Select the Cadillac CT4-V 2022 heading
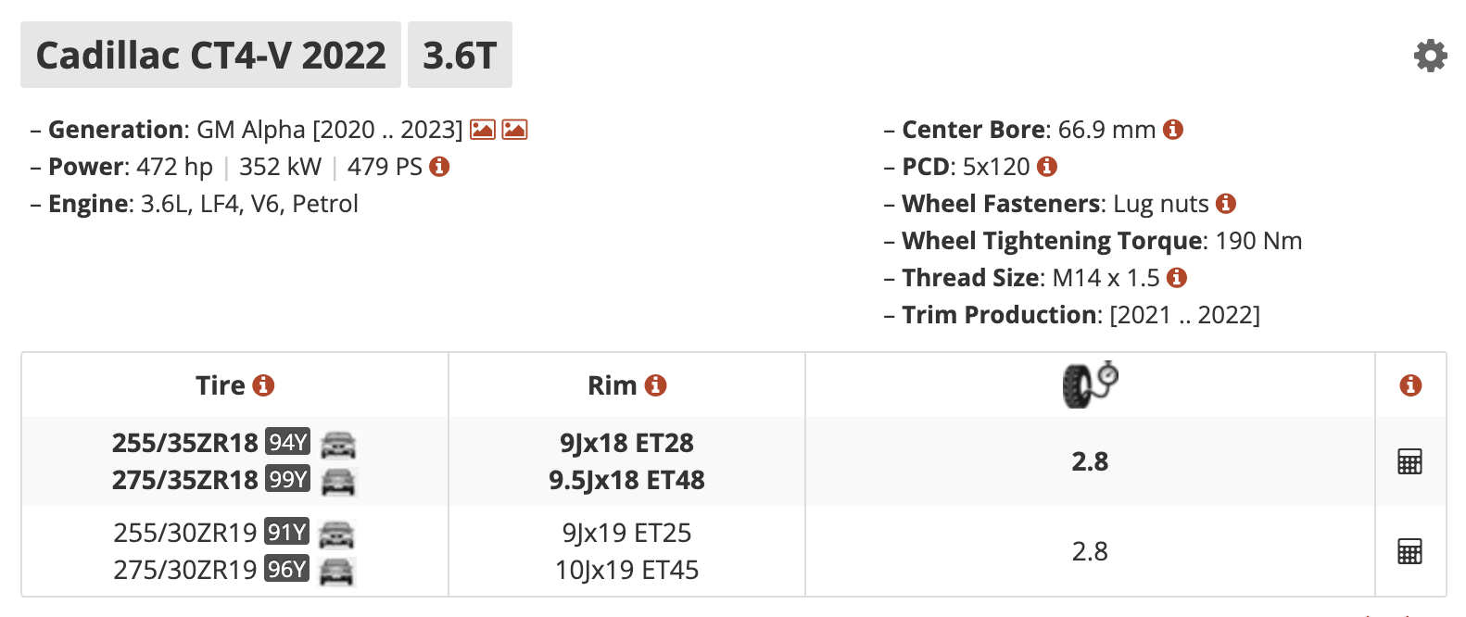This screenshot has height=617, width=1466. 210,56
